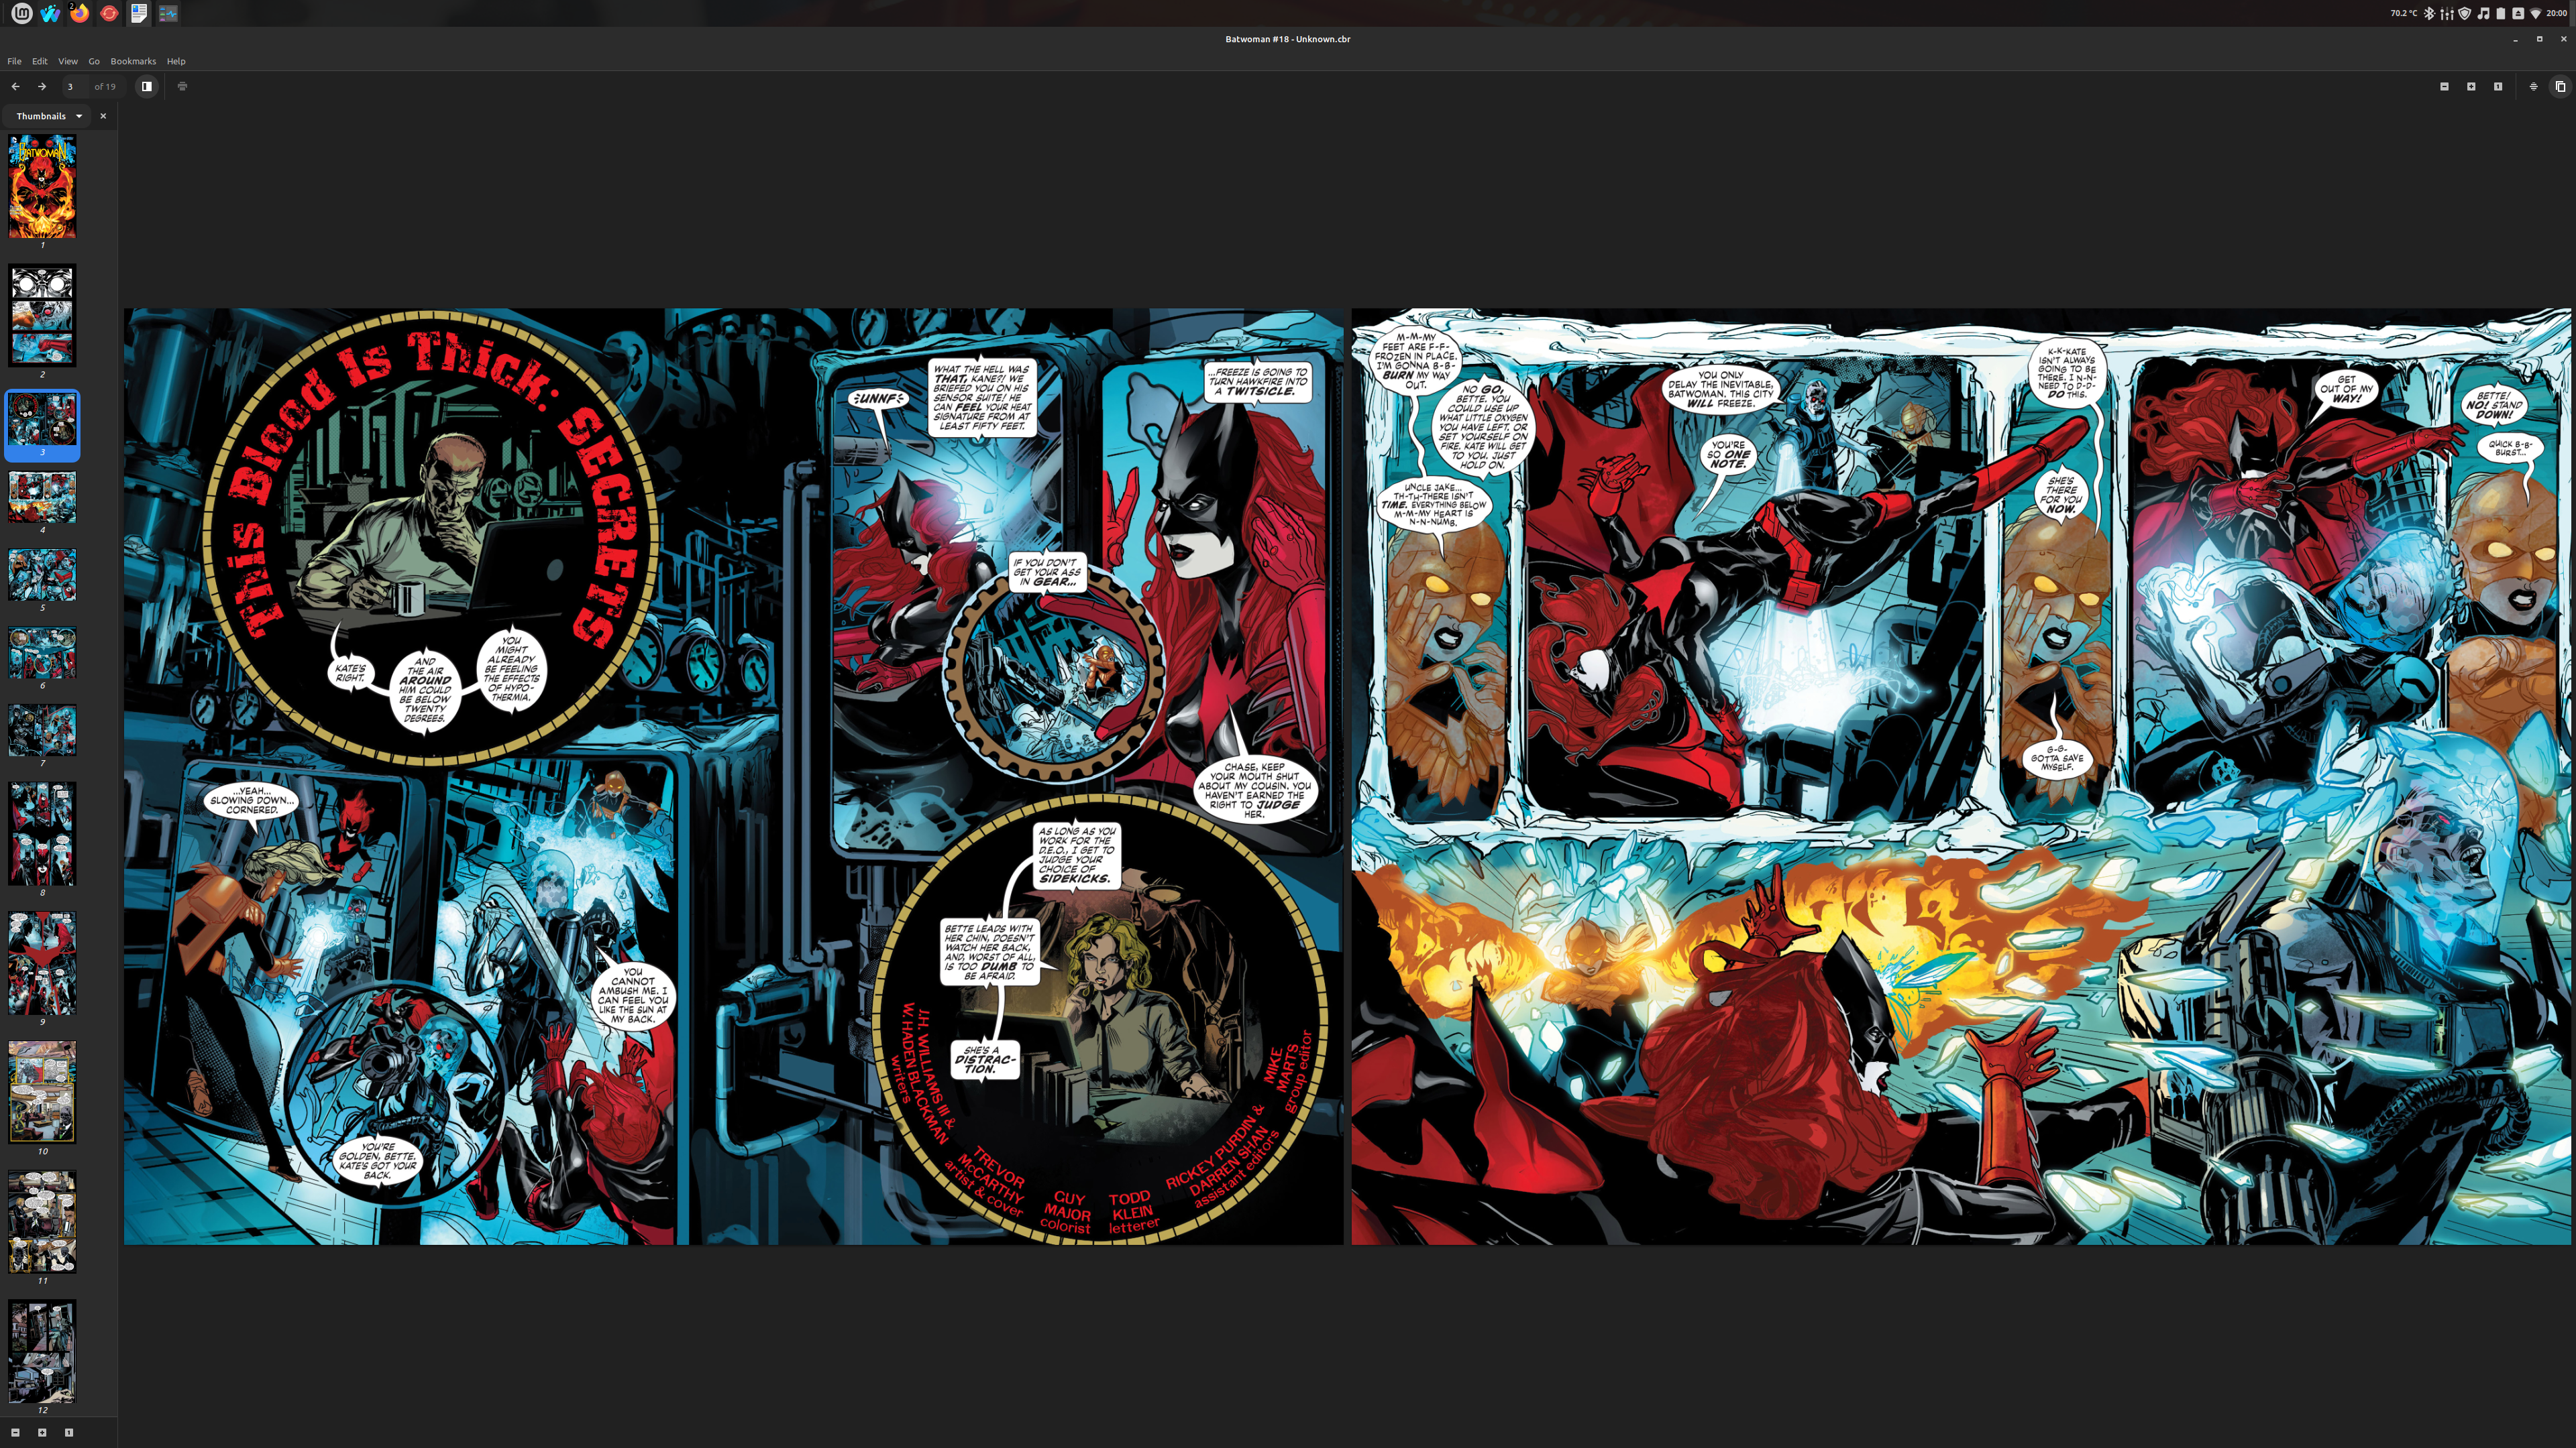Open page 10 thumbnail
2576x1448 pixels.
(x=42, y=1091)
